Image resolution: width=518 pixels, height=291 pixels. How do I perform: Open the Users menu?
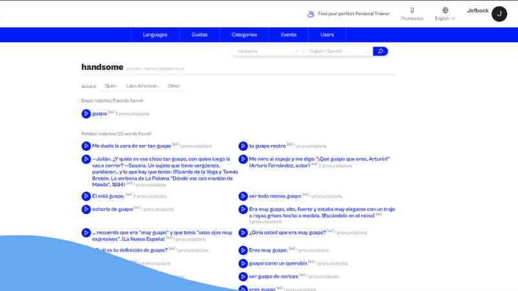[327, 35]
